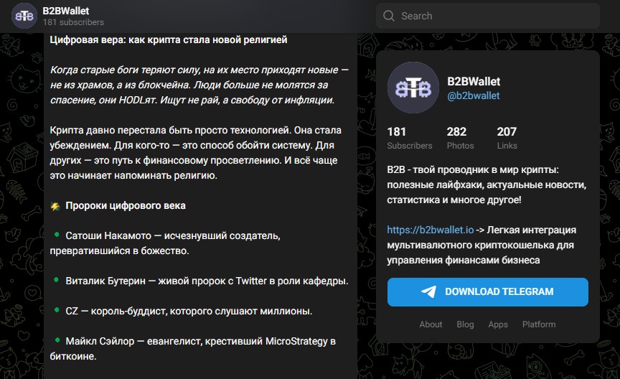Click the Download Telegram button
Screen dimensions: 620x379
487,292
